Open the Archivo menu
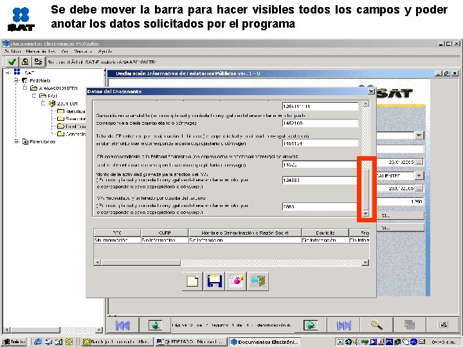 coord(12,51)
